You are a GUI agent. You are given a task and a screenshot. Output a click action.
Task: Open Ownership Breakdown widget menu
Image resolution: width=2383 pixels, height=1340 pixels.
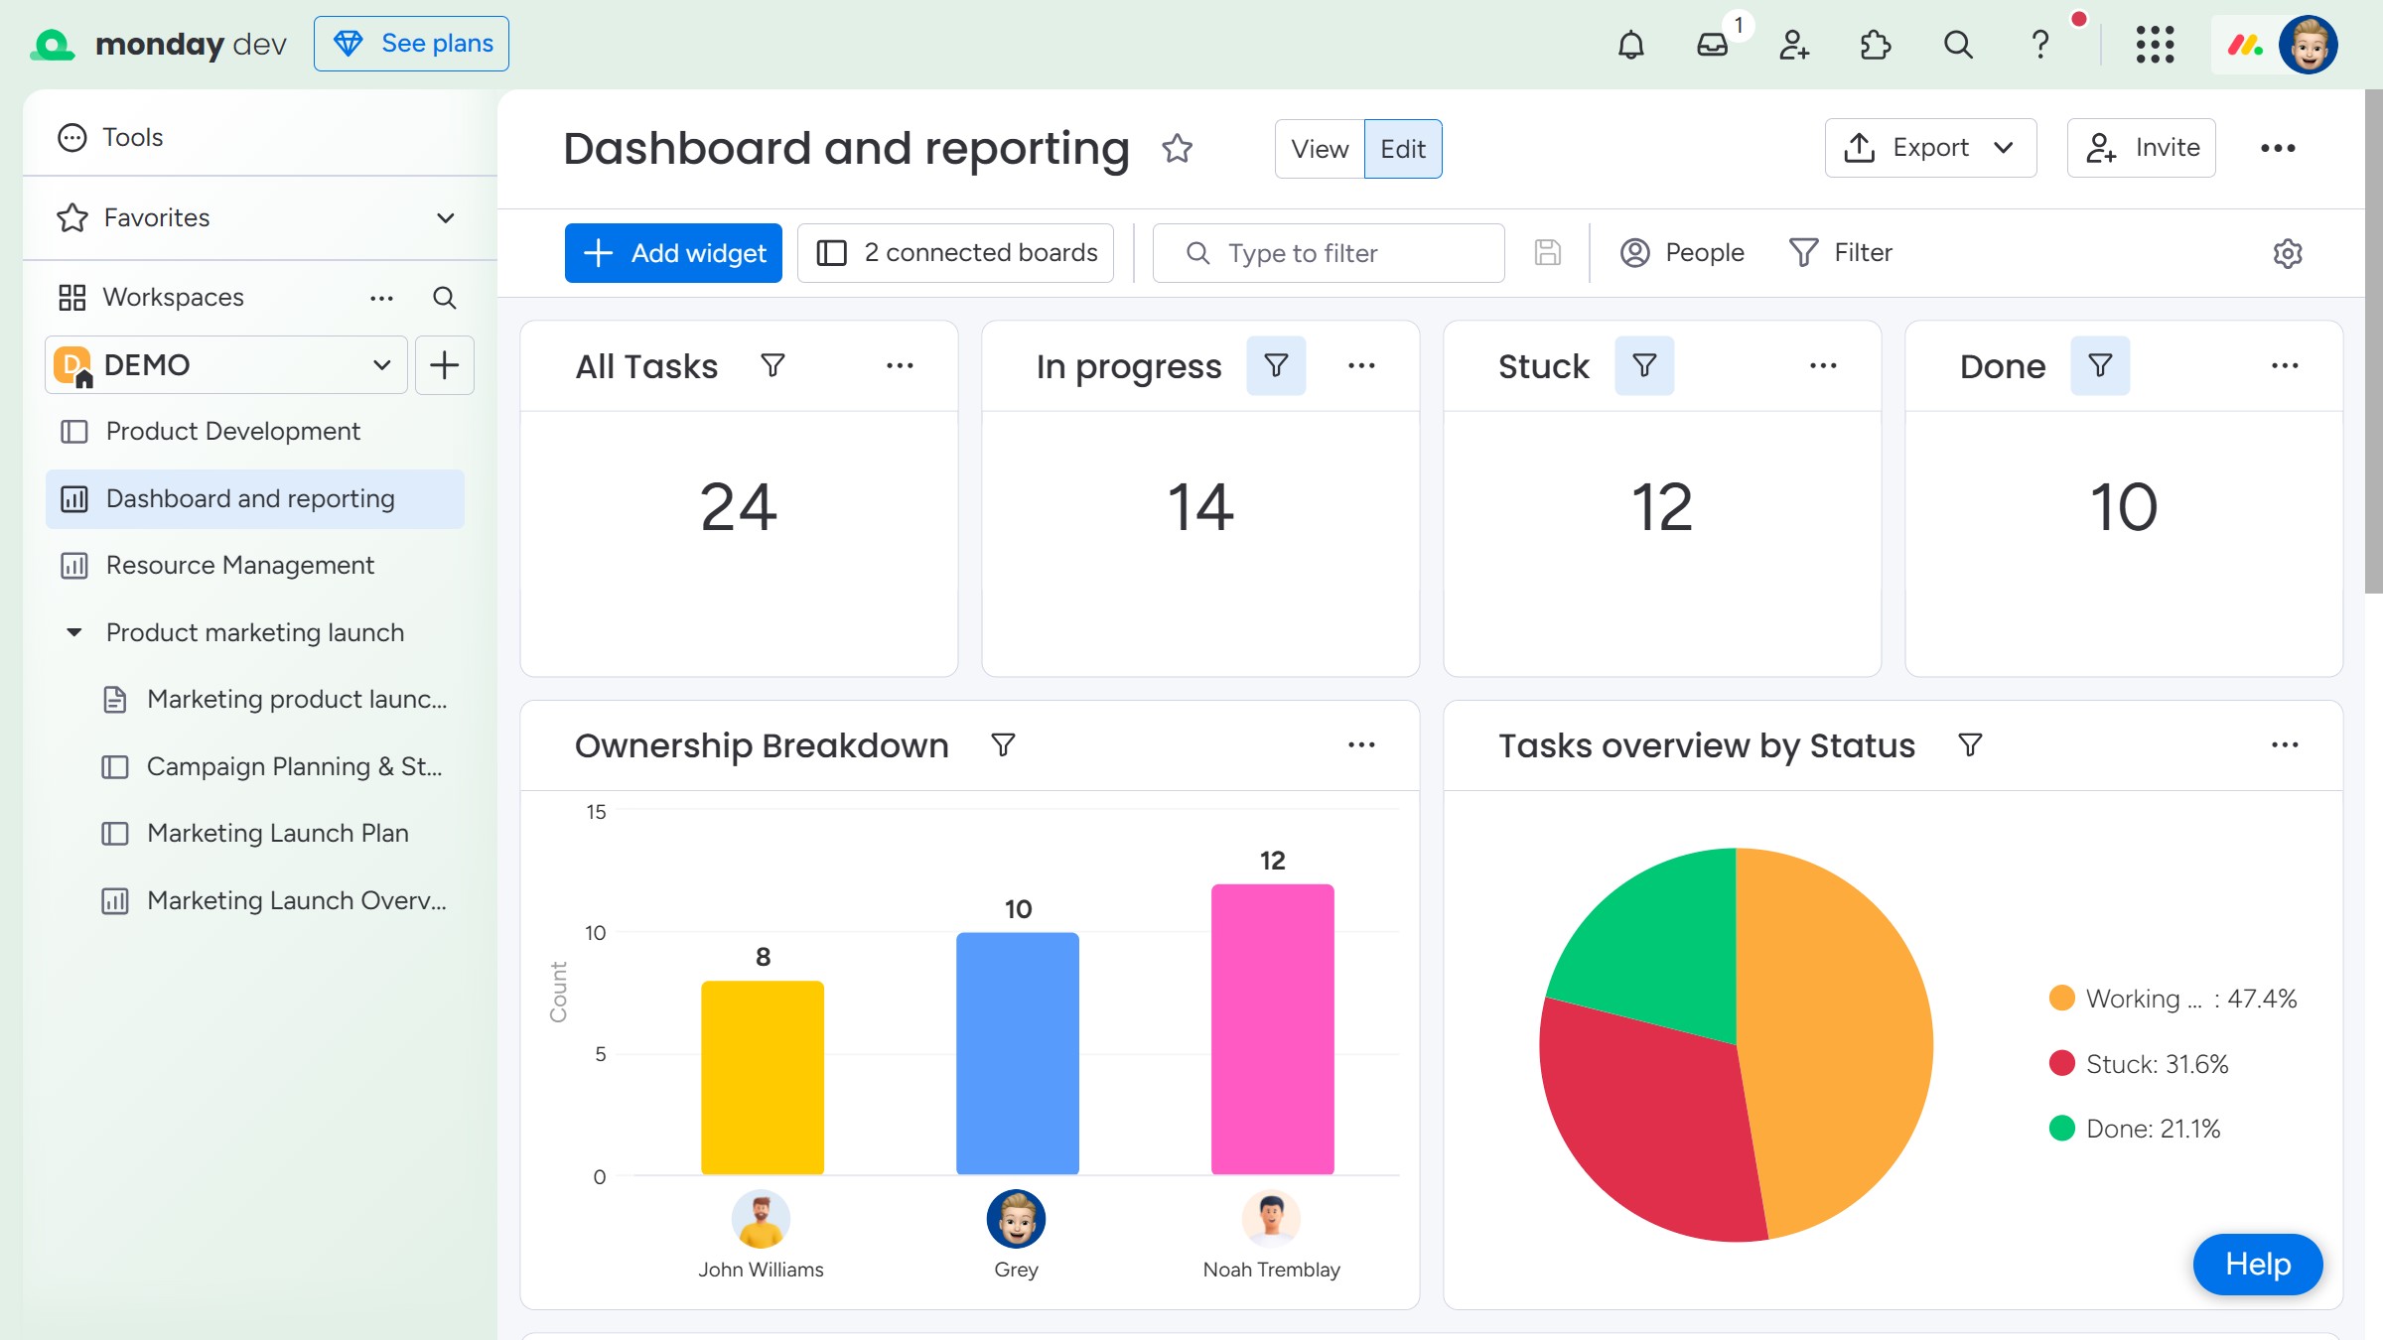pos(1361,744)
